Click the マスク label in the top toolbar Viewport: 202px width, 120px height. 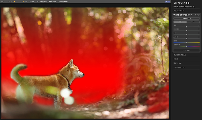[x=10, y=2]
